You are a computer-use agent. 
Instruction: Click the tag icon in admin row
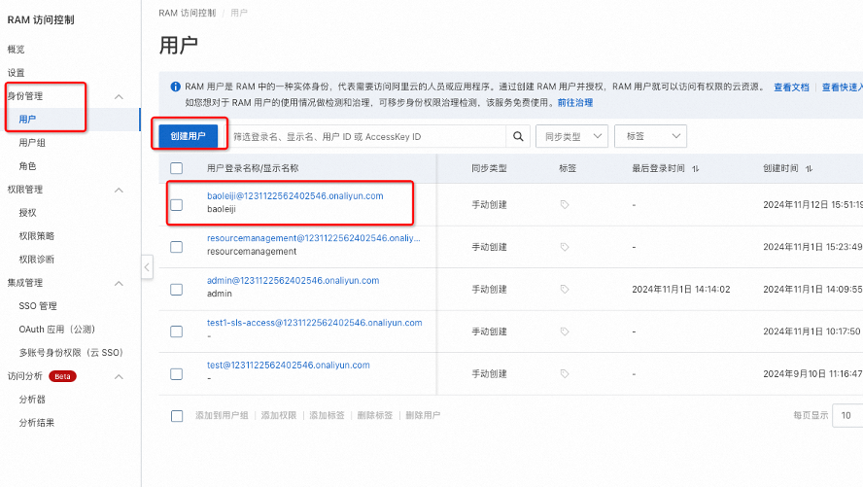tap(564, 289)
